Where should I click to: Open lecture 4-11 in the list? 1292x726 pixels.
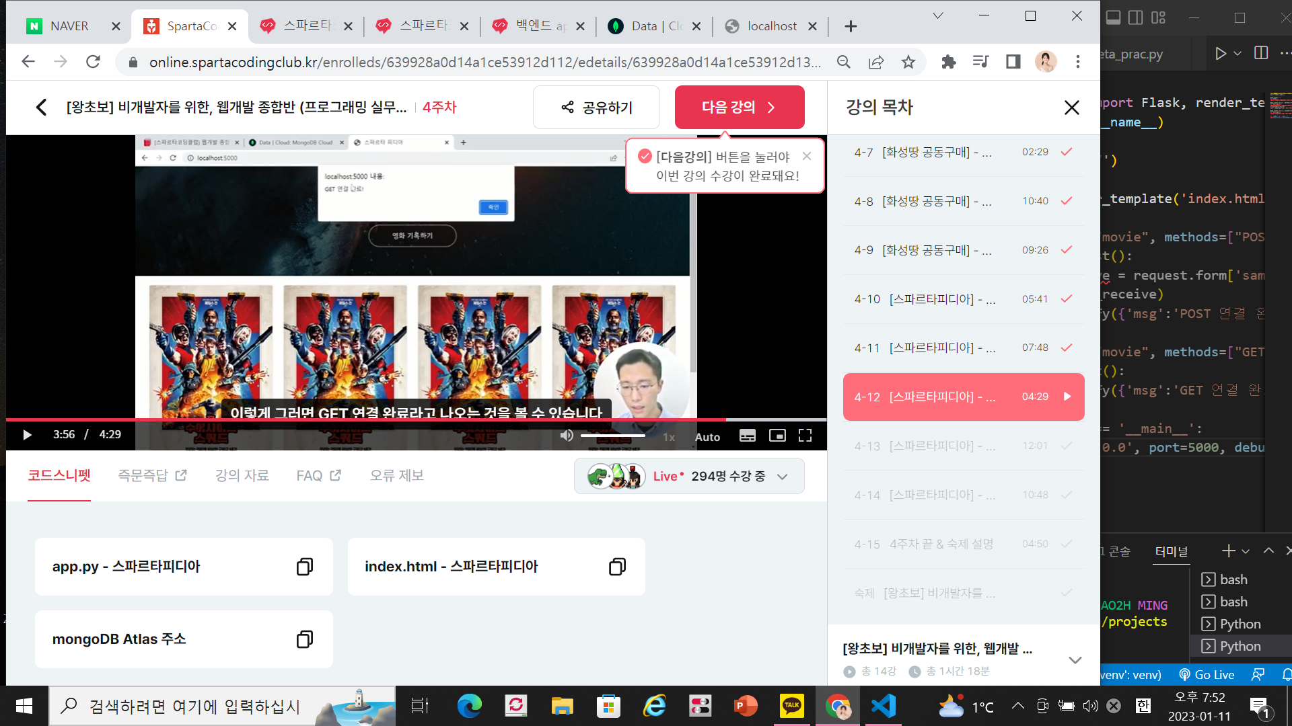(964, 348)
